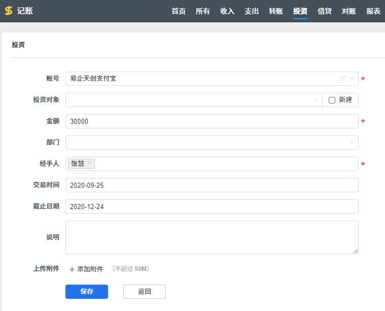This screenshot has height=311, width=385.
Task: Click the plus icon to add attachment
Action: (72, 269)
